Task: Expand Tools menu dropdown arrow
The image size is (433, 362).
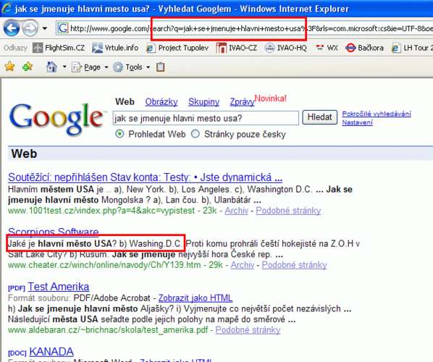Action: [x=148, y=67]
